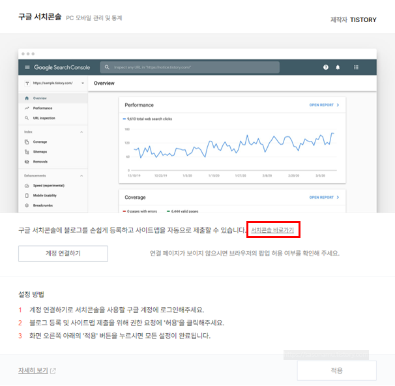Image resolution: width=395 pixels, height=386 pixels.
Task: Click the Tistory property icon in selector
Action: [27, 83]
